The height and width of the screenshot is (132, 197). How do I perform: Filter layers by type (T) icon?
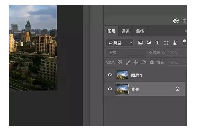158,43
